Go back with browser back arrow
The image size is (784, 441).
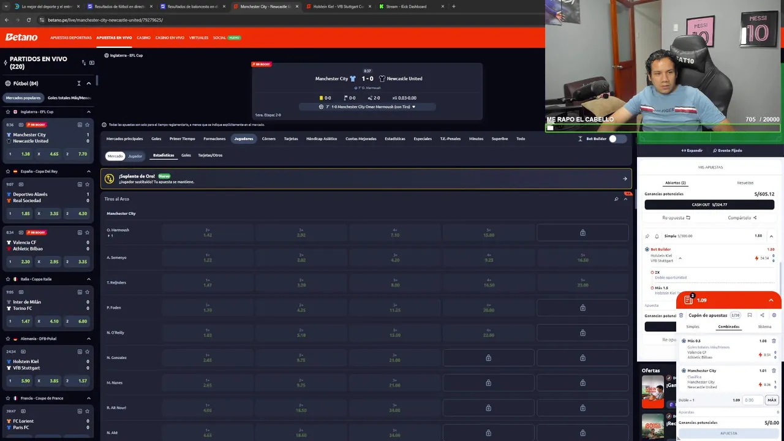[x=7, y=20]
